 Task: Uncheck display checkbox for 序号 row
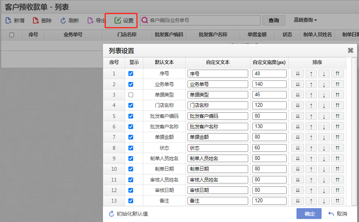tap(131, 73)
